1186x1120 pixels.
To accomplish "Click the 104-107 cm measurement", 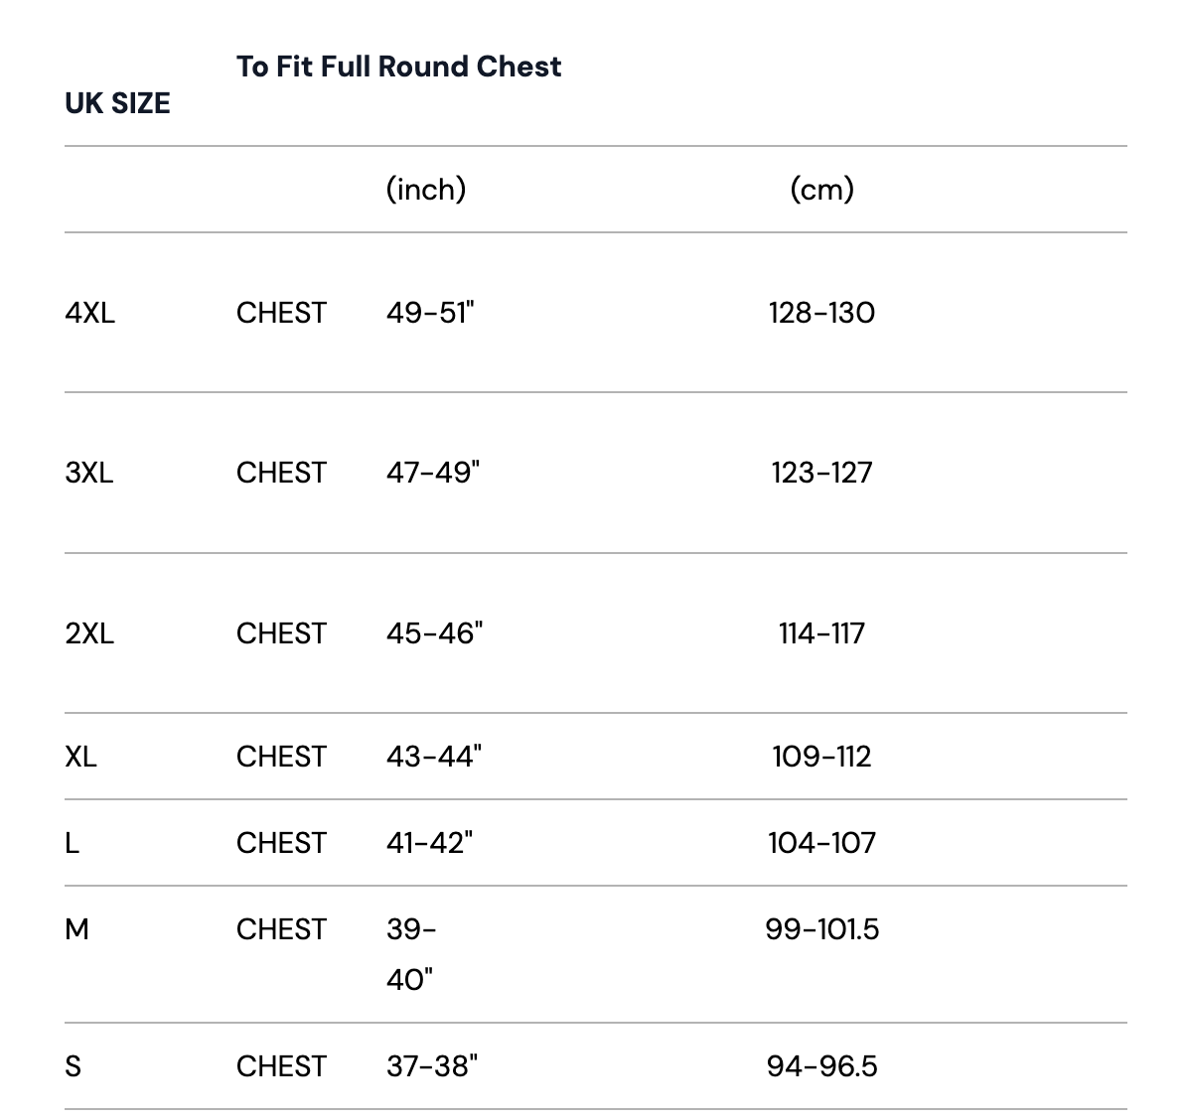I will 821,843.
